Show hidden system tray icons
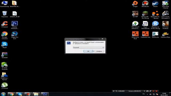The image size is (171, 96). coord(147,94)
